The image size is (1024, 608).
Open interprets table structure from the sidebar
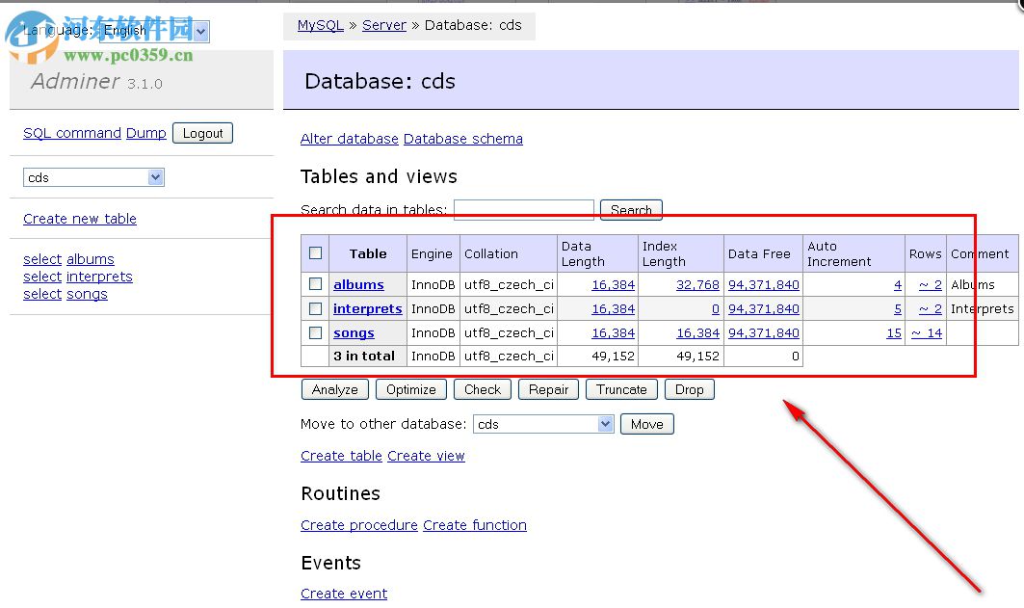tap(99, 277)
